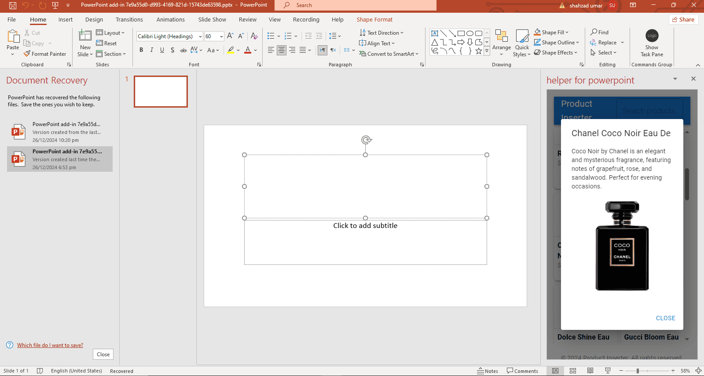Click rotate handle on title placeholder

pos(366,140)
